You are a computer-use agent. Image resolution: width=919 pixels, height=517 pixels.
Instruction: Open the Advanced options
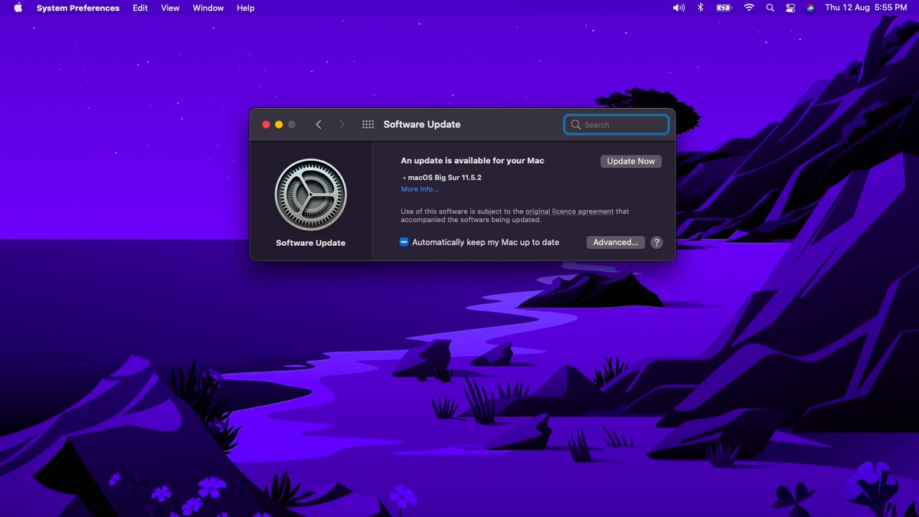(615, 241)
